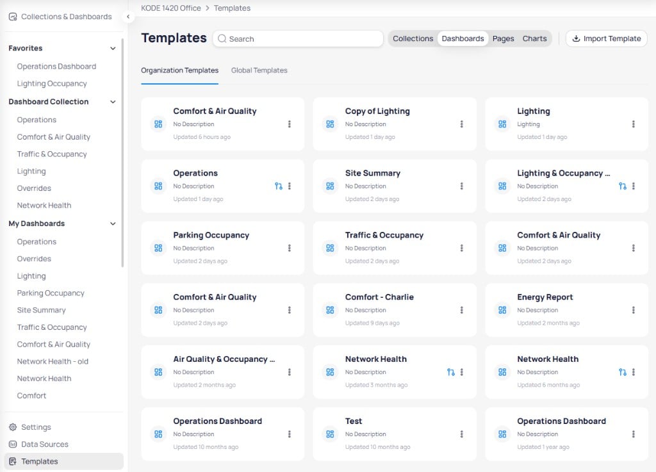The image size is (656, 472).
Task: Open Templates in the sidebar
Action: pyautogui.click(x=64, y=461)
